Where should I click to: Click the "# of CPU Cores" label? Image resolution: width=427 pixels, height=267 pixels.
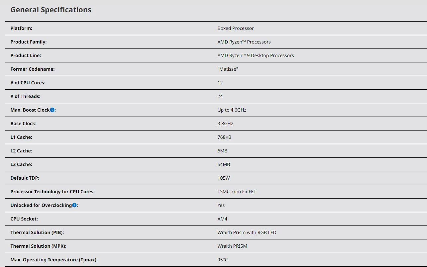pos(28,83)
